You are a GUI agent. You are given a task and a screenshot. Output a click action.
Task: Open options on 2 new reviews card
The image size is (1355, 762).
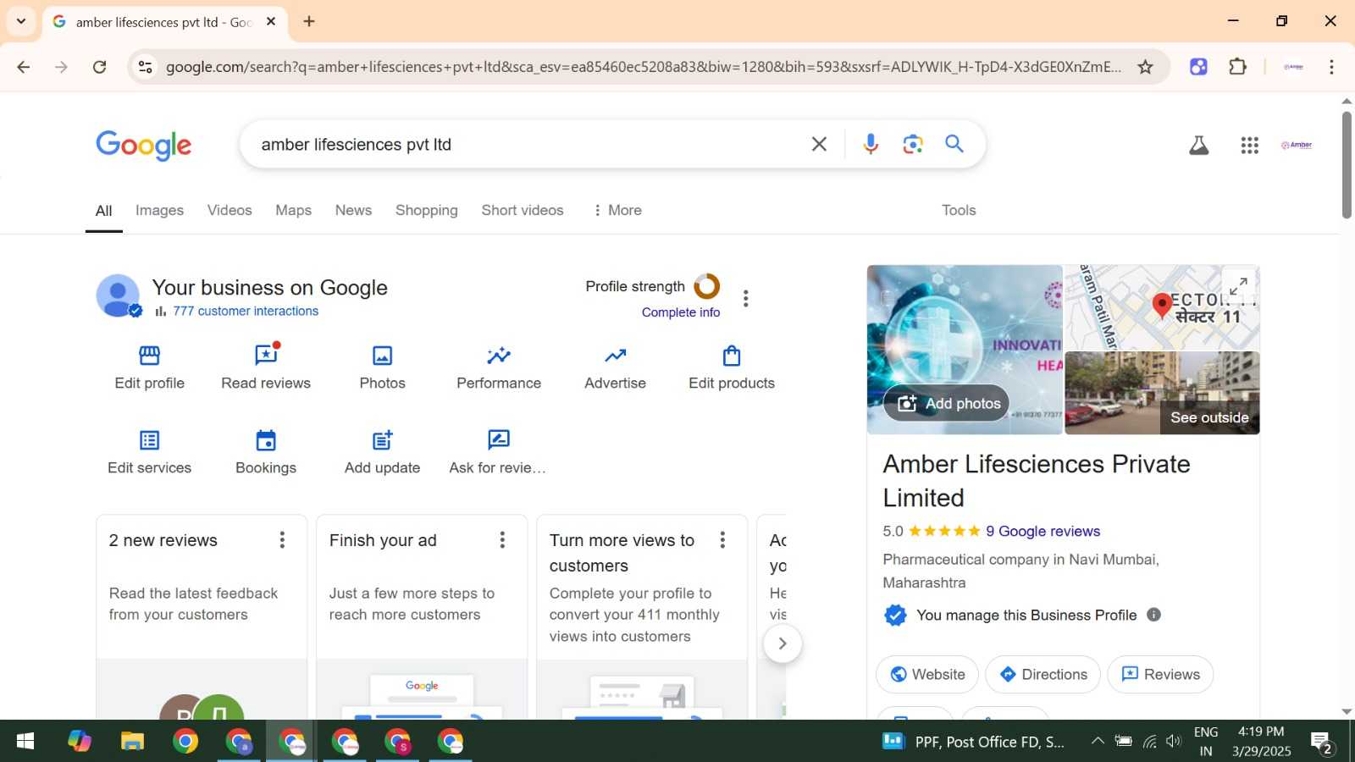coord(282,540)
